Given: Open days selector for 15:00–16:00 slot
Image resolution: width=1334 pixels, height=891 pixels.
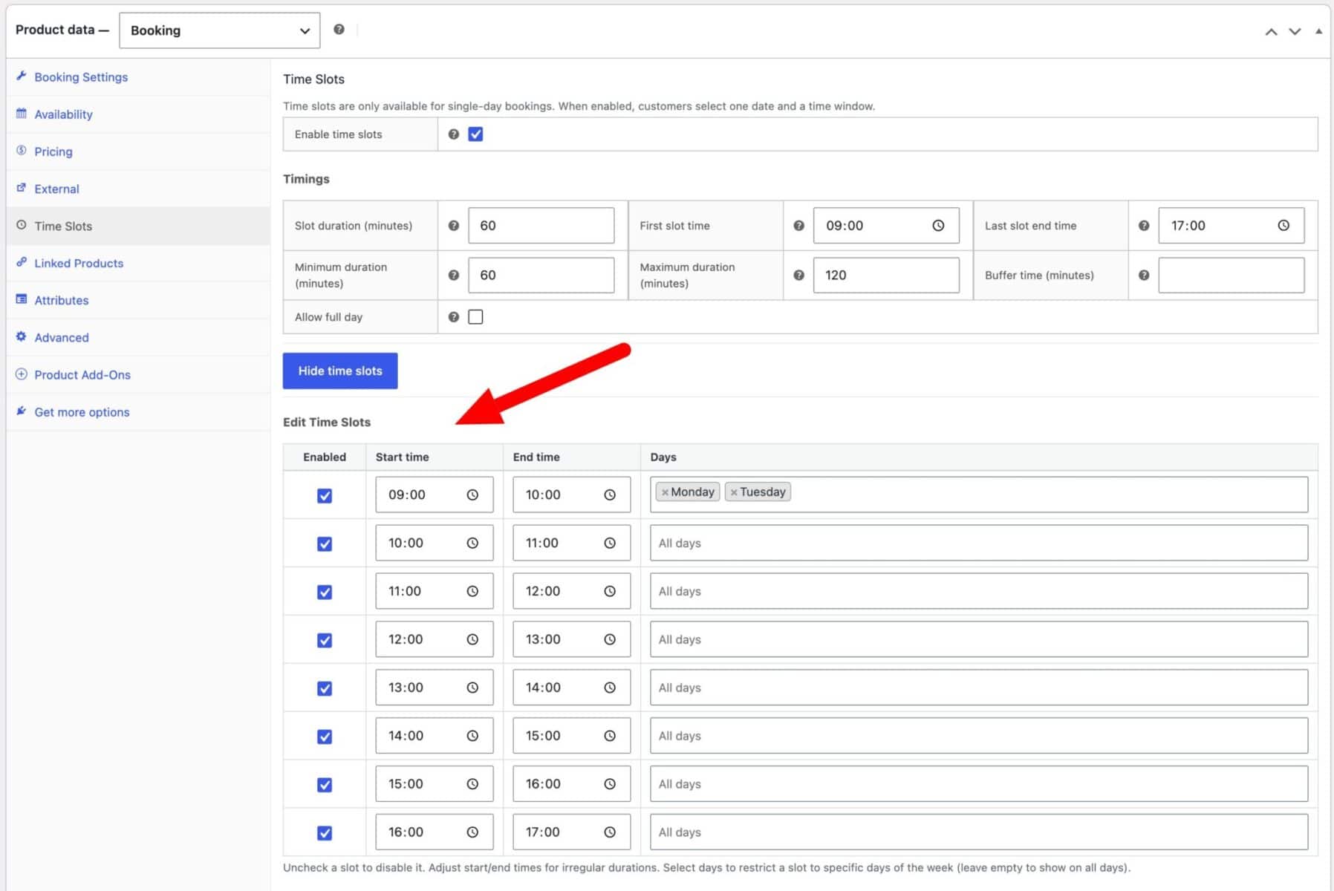Looking at the screenshot, I should pos(979,785).
